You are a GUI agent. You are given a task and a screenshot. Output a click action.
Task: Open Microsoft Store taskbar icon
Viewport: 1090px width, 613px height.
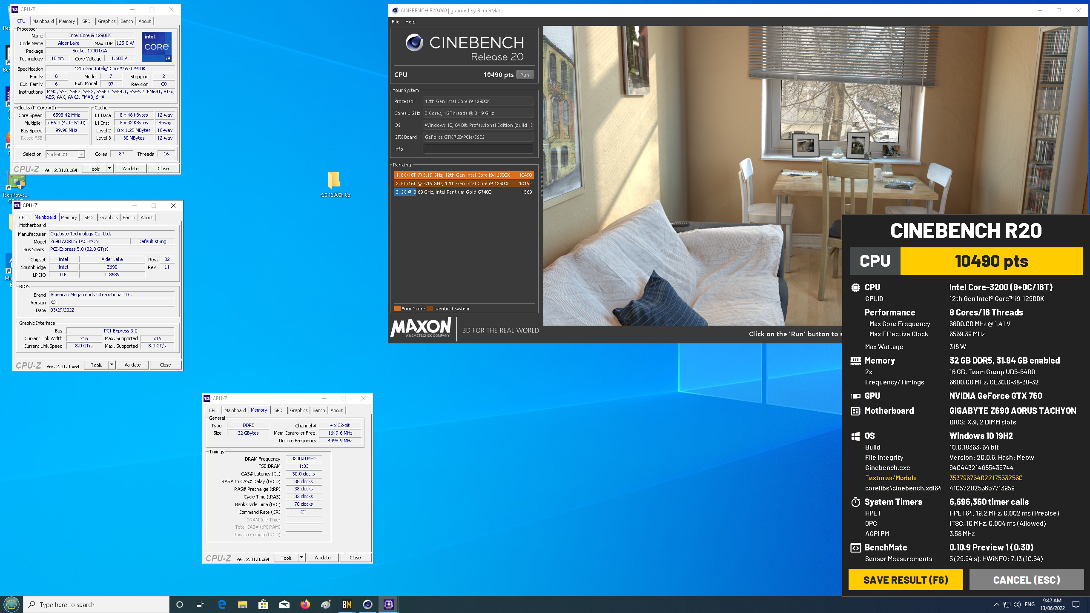[x=263, y=604]
